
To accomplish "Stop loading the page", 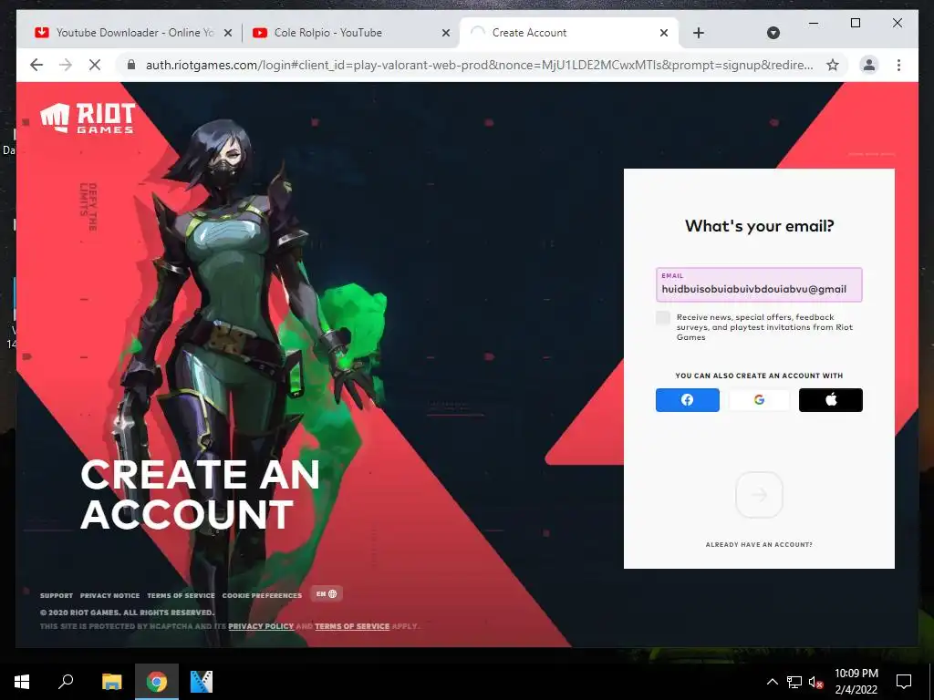I will (x=95, y=65).
